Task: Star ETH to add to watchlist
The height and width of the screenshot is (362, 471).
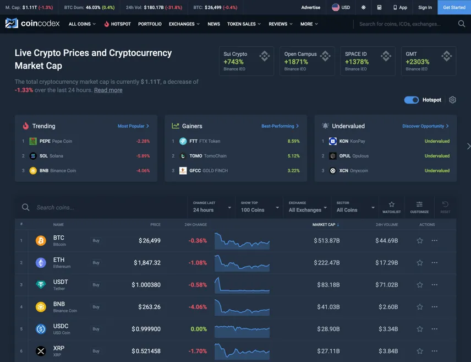Action: [420, 263]
